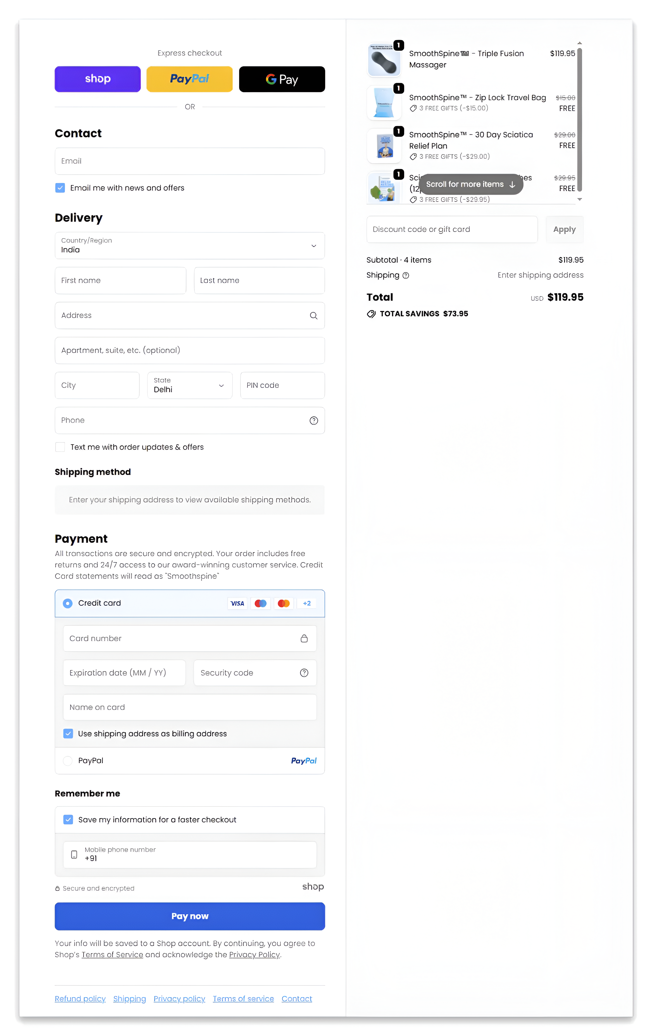Click the Visa card logo
Image resolution: width=652 pixels, height=1036 pixels.
(237, 603)
